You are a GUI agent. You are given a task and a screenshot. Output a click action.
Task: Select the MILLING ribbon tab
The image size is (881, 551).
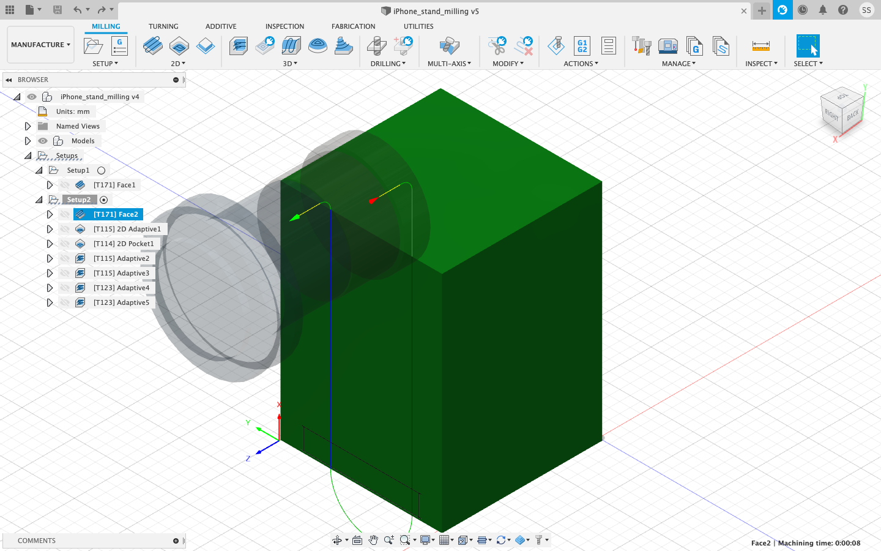[106, 26]
